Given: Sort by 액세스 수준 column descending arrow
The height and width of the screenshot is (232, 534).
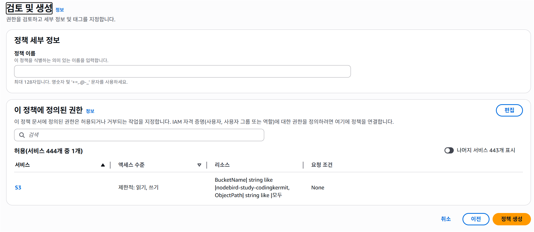Looking at the screenshot, I should (x=199, y=165).
